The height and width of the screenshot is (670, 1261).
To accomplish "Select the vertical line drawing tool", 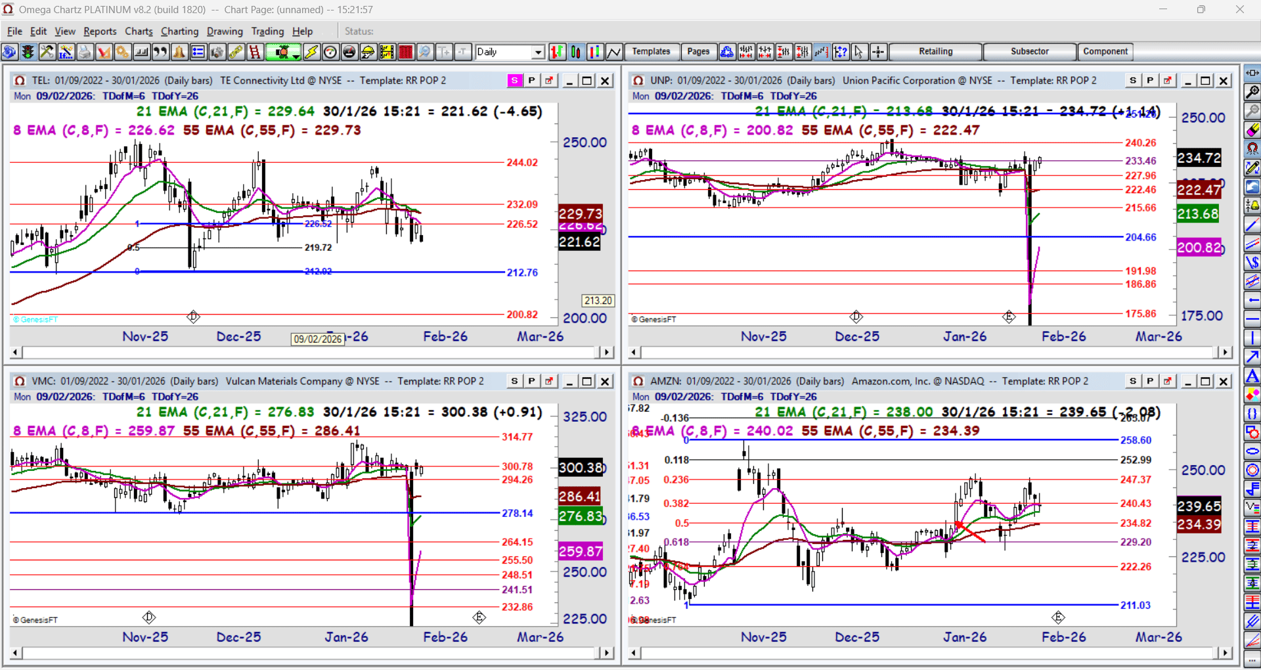I will point(1252,338).
